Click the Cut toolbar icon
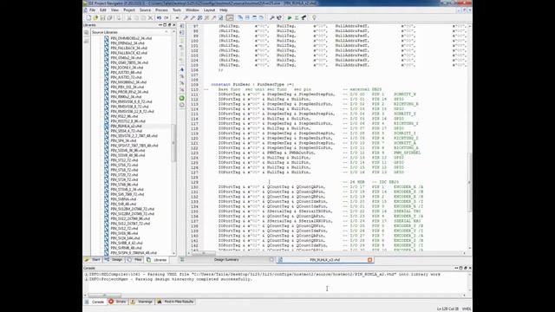The image size is (555, 312). click(x=129, y=17)
